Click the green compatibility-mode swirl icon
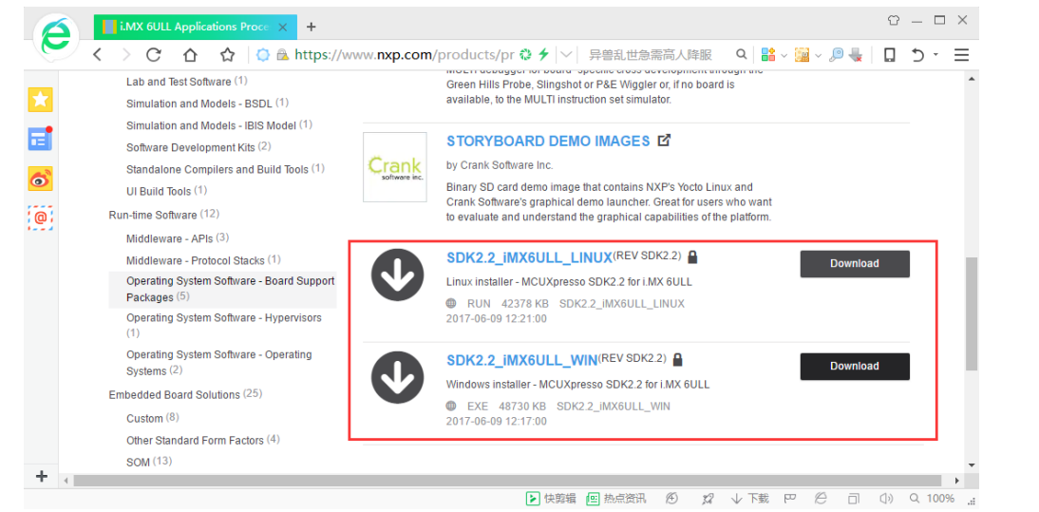1039x512 pixels. (526, 54)
